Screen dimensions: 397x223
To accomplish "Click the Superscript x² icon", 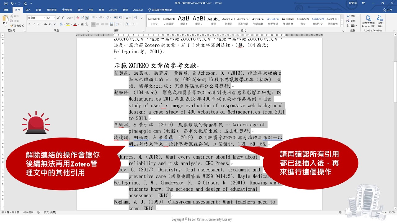I will [55, 24].
